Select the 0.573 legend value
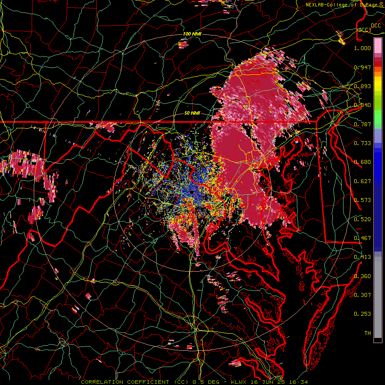 [x=362, y=200]
